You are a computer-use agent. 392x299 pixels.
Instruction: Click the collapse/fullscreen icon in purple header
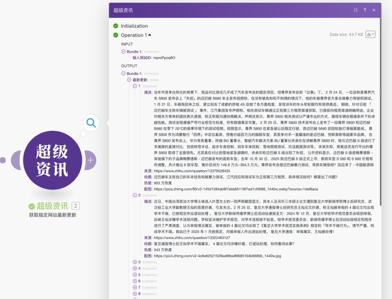coord(355,10)
